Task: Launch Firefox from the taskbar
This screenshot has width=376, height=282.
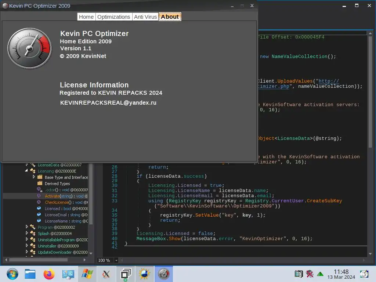Action: 49,274
